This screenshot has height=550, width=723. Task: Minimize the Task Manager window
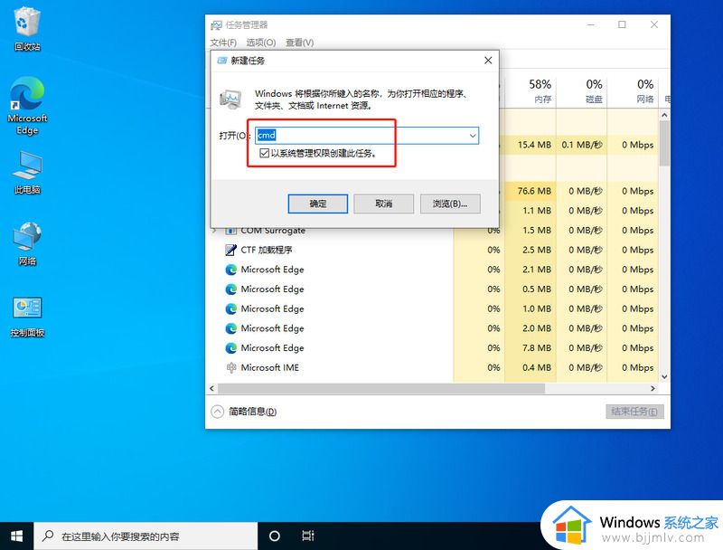[x=591, y=24]
